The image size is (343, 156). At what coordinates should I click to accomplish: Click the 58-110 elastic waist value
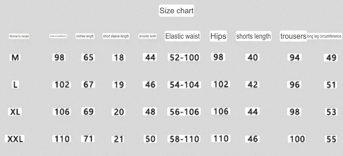[x=184, y=139]
